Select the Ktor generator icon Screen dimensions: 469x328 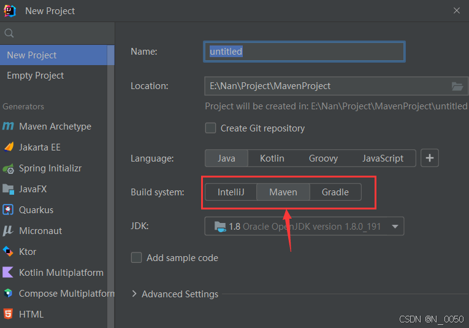tap(8, 251)
